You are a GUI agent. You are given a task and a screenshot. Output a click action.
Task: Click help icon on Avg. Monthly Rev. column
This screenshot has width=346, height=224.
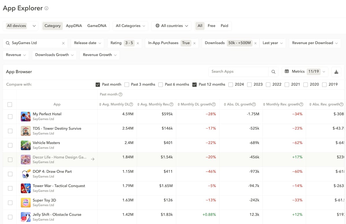point(172,104)
